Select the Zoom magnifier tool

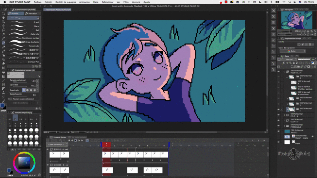(x=3, y=14)
